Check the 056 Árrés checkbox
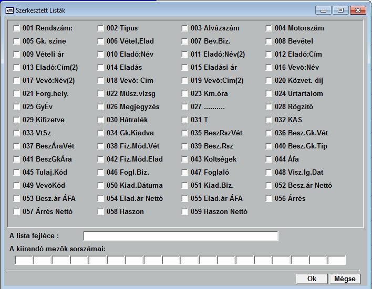 click(268, 198)
